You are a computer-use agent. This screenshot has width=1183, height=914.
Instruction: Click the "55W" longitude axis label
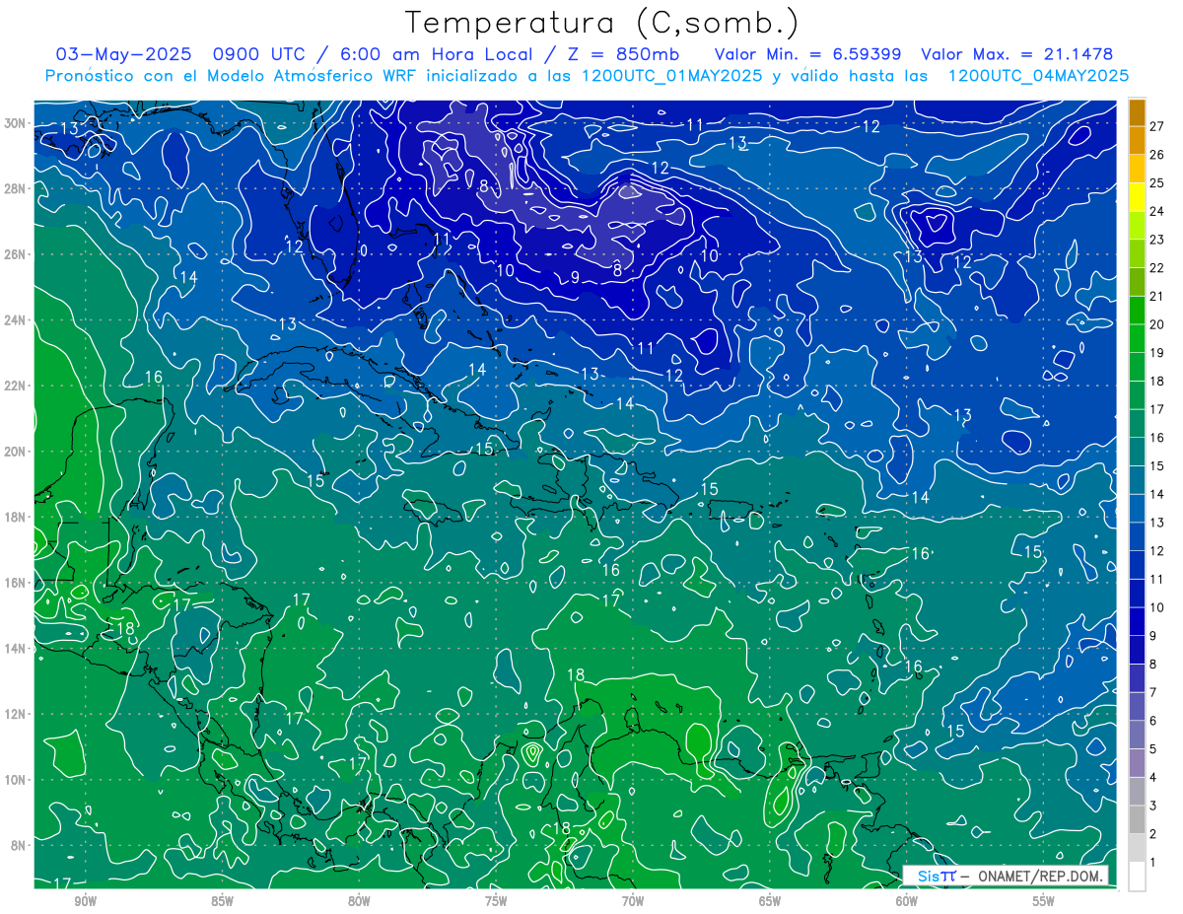tap(1044, 901)
